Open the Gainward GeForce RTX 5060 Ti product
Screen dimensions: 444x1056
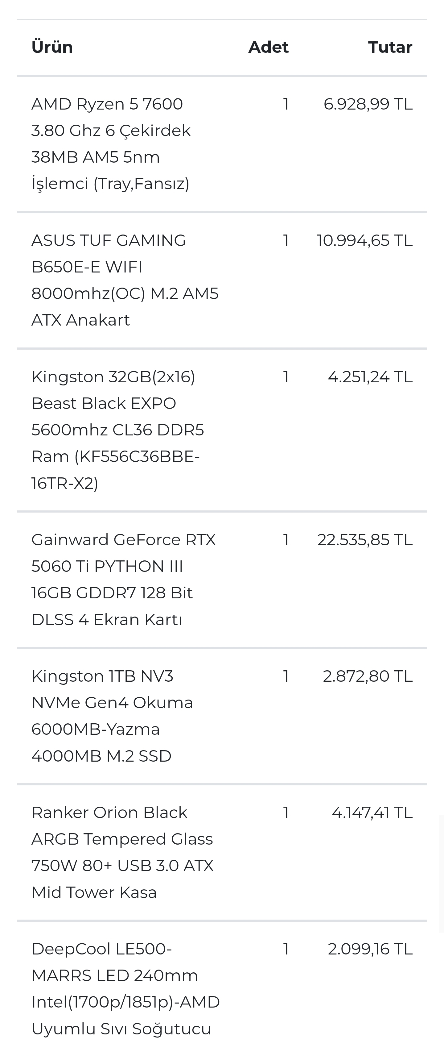pyautogui.click(x=123, y=579)
